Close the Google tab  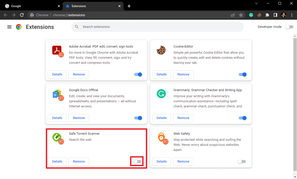tap(59, 6)
